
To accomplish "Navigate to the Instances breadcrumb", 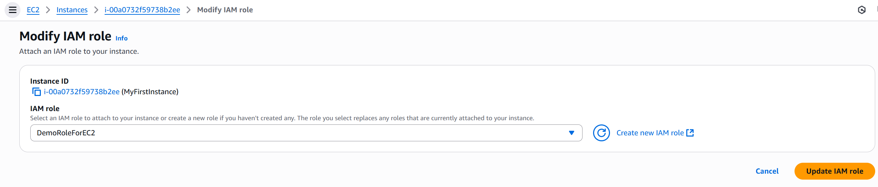I will (x=72, y=10).
